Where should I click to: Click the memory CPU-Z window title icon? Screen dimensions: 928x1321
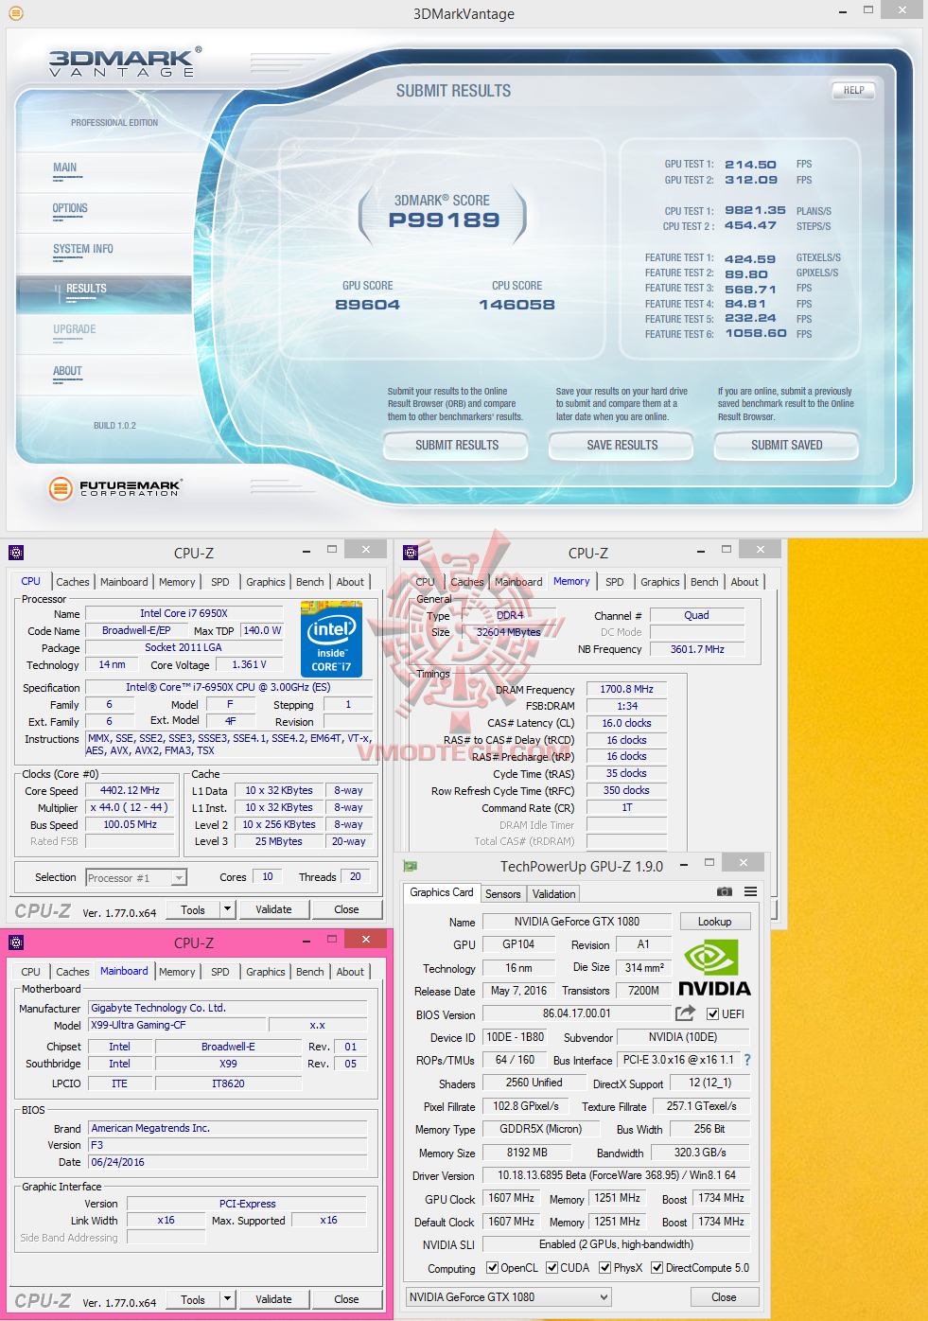click(x=411, y=553)
